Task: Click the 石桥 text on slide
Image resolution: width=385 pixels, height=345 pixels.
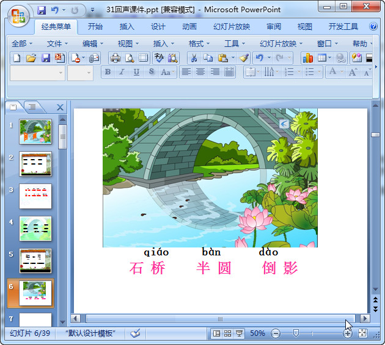Action: pos(147,268)
